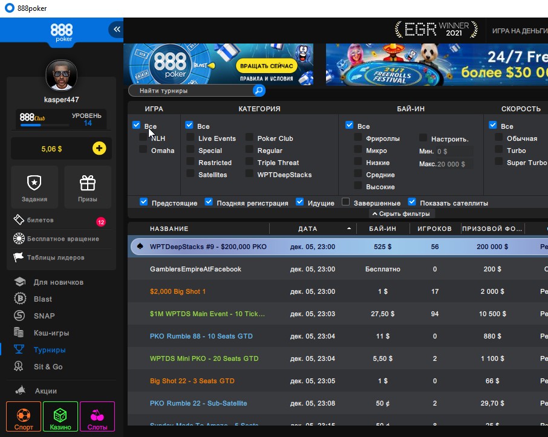
Task: Check the WPTDeepStacks category
Action: coord(249,173)
